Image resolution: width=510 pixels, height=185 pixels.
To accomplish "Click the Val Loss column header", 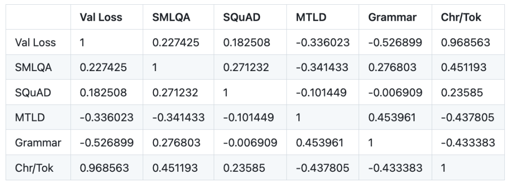I will (101, 17).
